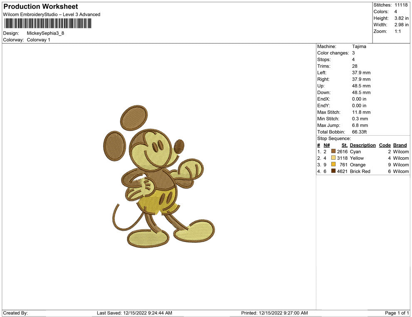Click the Trims value "28"
The height and width of the screenshot is (317, 412).
pyautogui.click(x=355, y=66)
